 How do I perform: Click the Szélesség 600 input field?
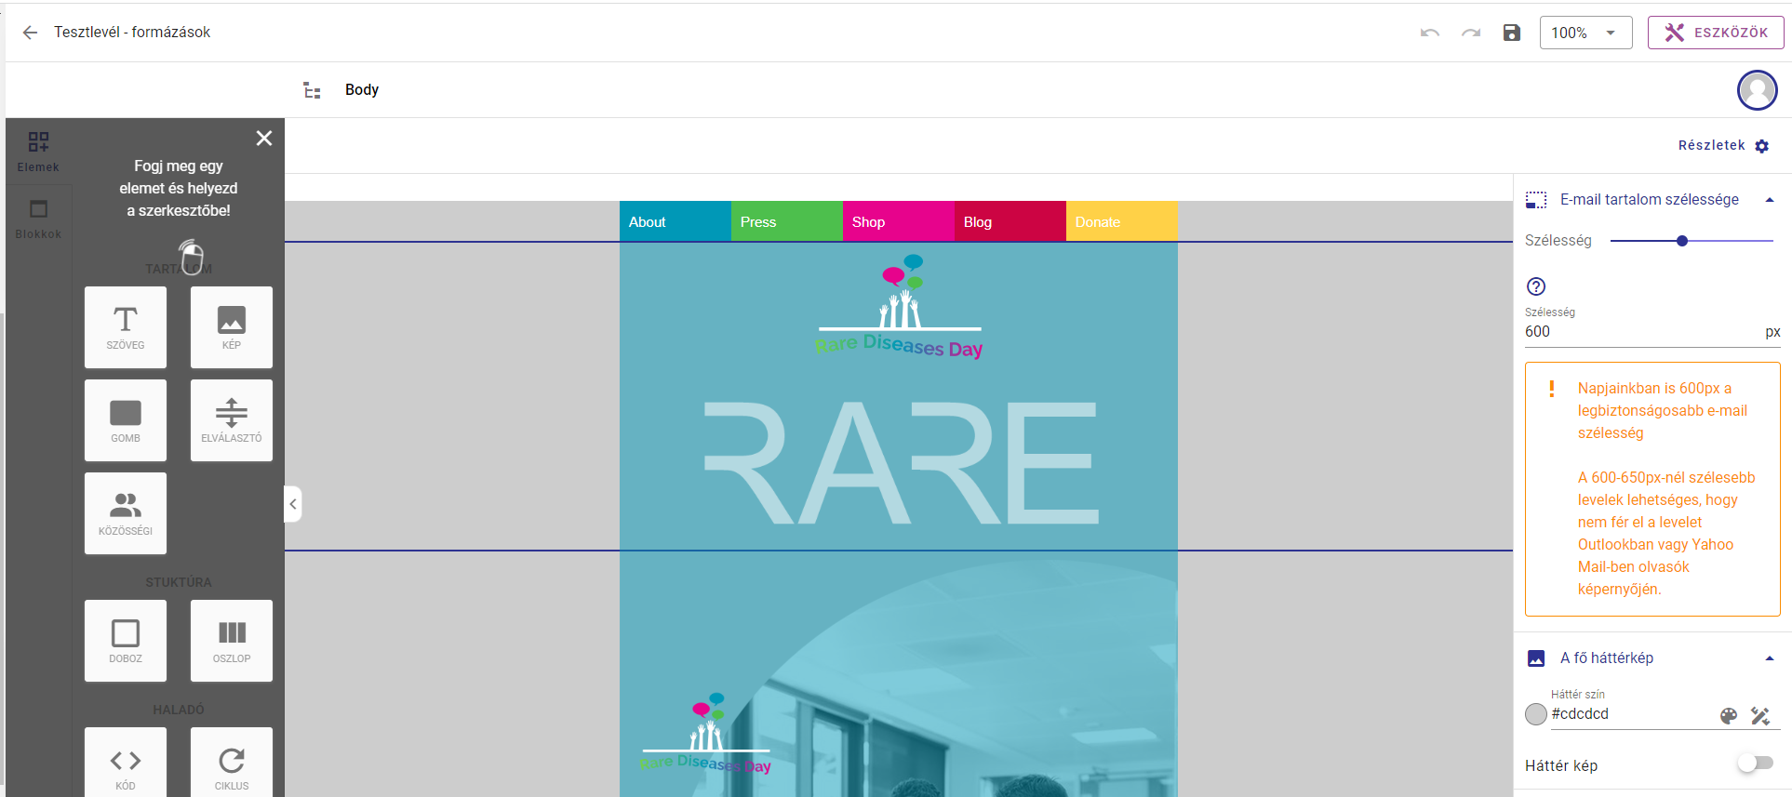tap(1652, 332)
